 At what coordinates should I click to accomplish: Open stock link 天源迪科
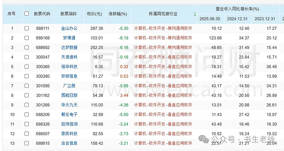(69, 57)
